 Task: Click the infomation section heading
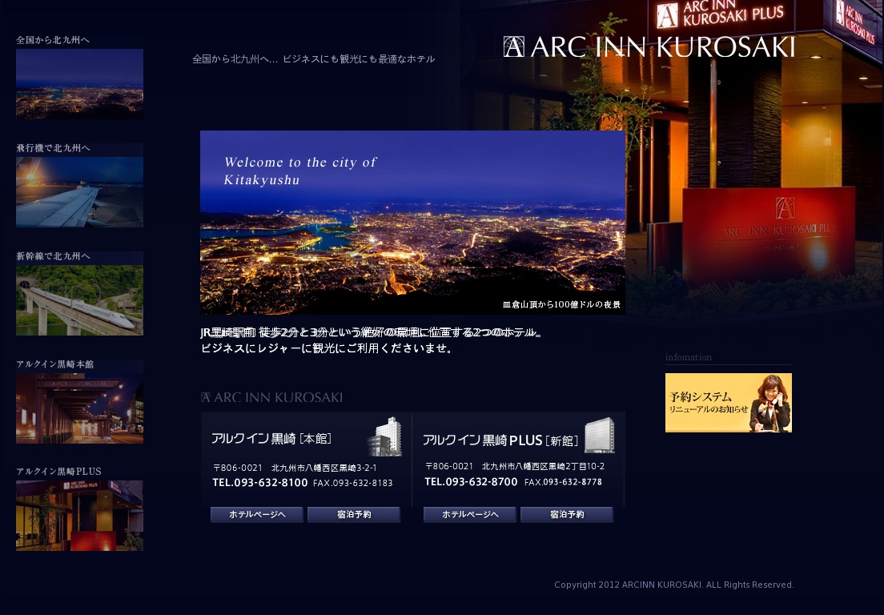(x=689, y=357)
